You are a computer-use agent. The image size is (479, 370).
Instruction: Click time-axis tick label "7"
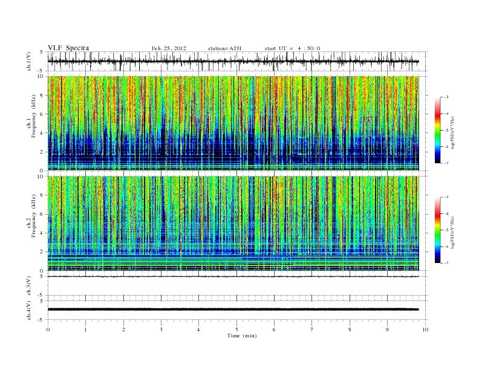pyautogui.click(x=312, y=329)
